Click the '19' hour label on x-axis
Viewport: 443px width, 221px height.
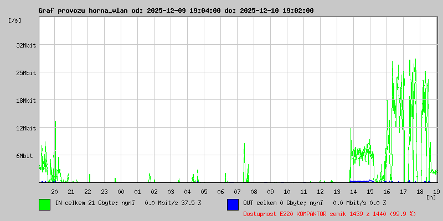pos(436,192)
